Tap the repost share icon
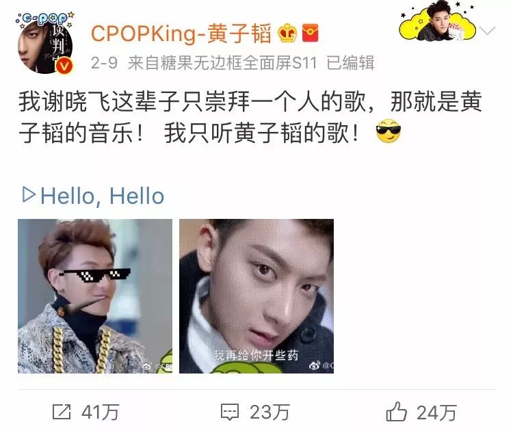The width and height of the screenshot is (513, 433). click(62, 412)
